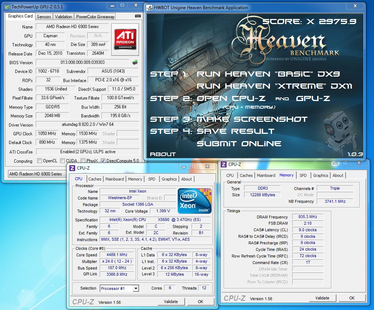Toggle the OpenCL checkbox in GPU-Z
Screen dimensions: 374x310
coord(40,161)
